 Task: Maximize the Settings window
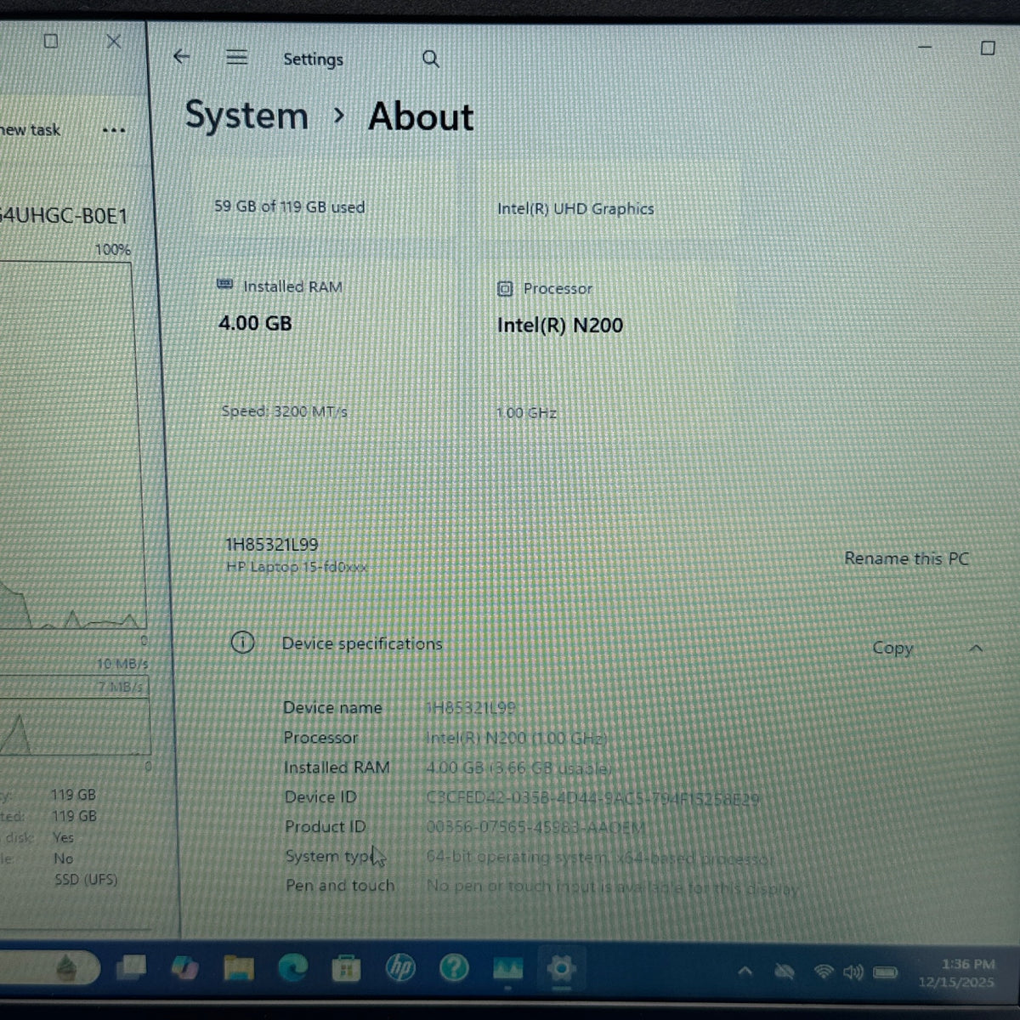click(x=988, y=48)
